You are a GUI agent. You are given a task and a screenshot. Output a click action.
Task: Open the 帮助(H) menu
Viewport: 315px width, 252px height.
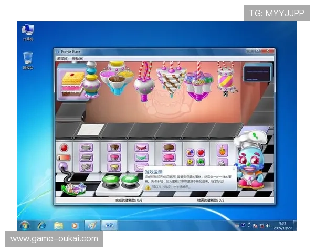click(x=78, y=59)
